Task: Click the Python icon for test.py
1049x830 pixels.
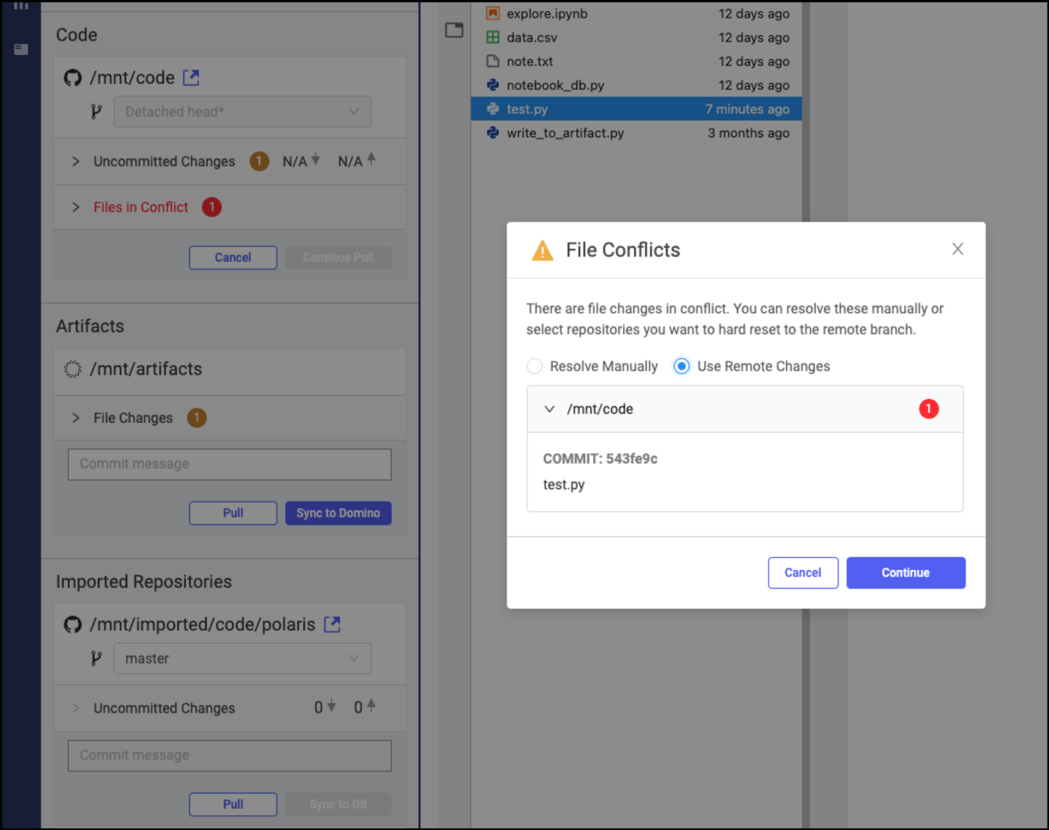Action: (493, 109)
